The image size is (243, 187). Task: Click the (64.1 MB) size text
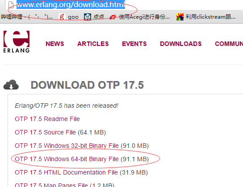[x=92, y=132]
